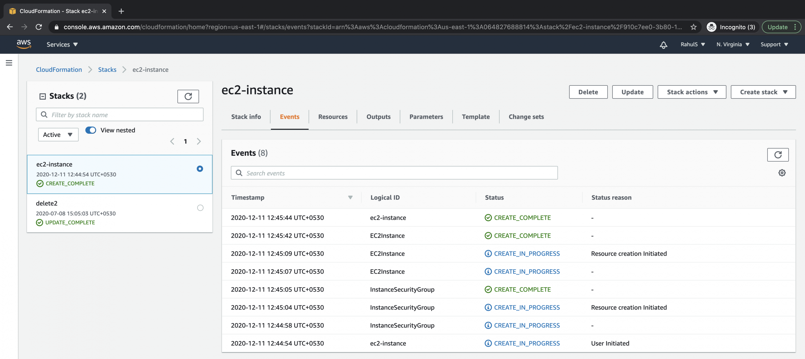Click the search icon in Search events

point(239,173)
